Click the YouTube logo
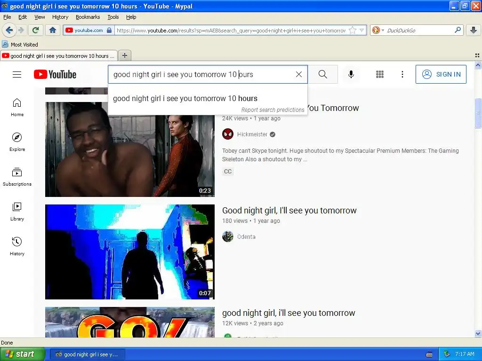 (55, 74)
